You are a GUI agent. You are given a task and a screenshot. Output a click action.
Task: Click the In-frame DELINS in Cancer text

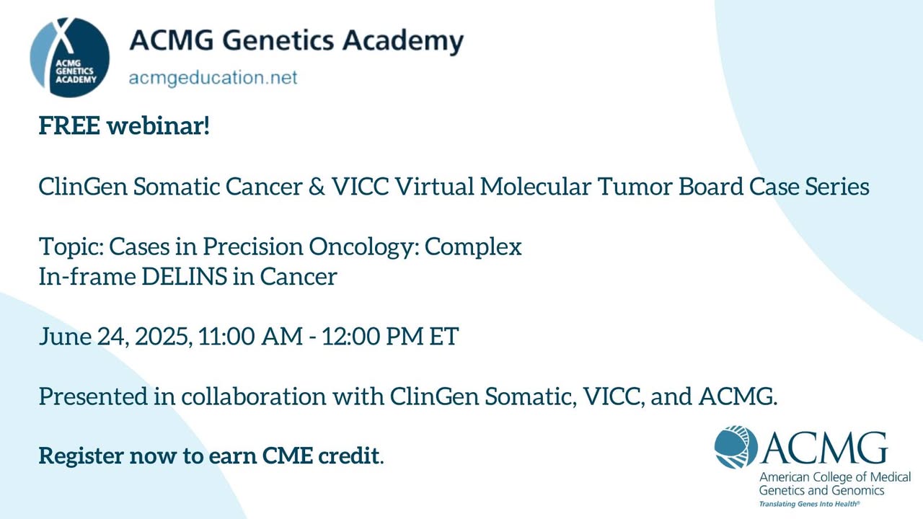(x=187, y=277)
